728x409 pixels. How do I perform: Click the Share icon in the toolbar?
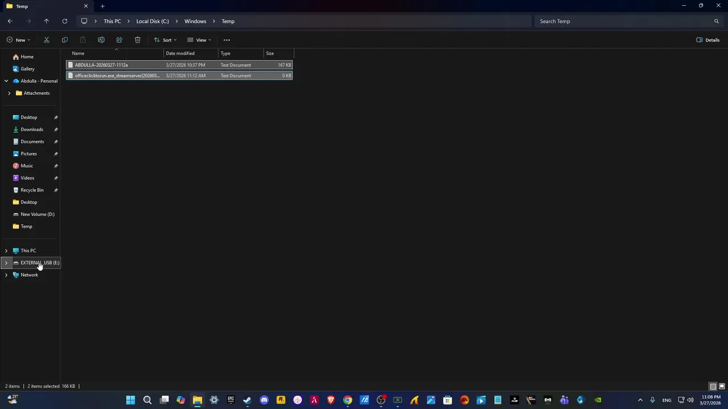point(119,40)
